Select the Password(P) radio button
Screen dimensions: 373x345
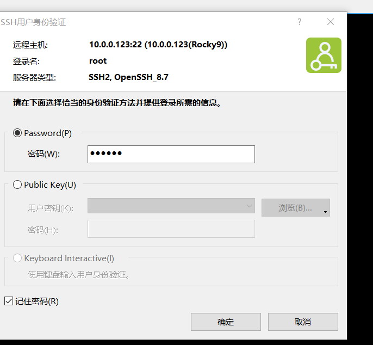coord(17,133)
